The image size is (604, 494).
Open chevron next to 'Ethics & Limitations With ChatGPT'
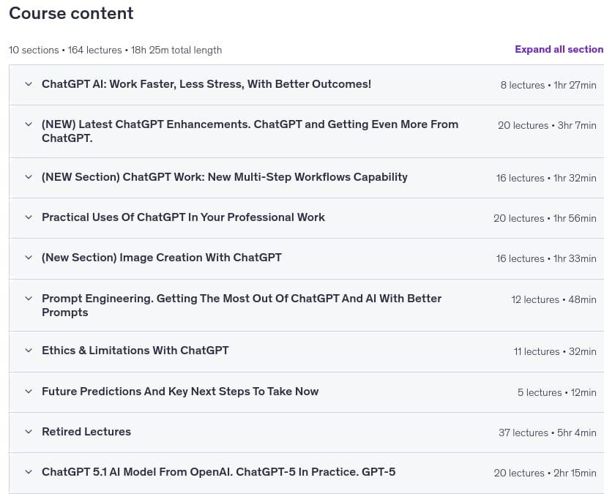(29, 351)
